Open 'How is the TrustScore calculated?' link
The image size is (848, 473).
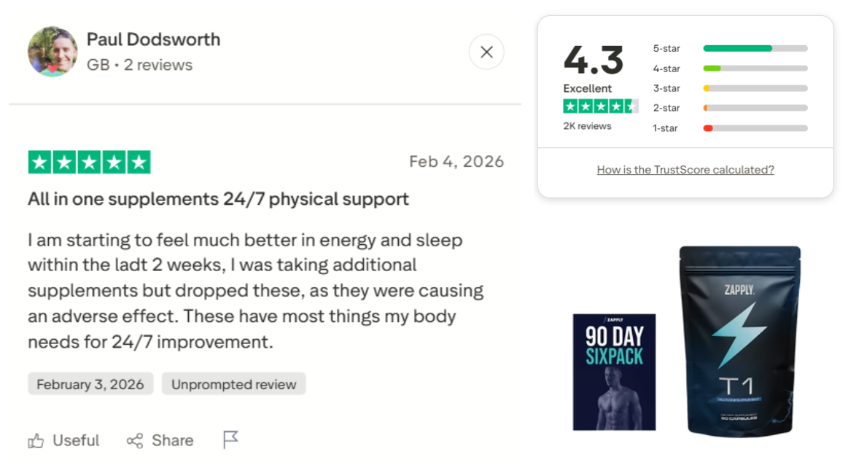click(685, 170)
